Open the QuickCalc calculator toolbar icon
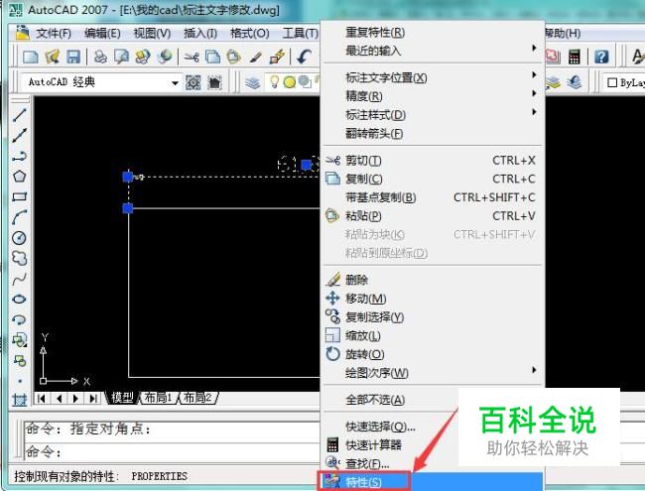The width and height of the screenshot is (645, 491). 575,57
